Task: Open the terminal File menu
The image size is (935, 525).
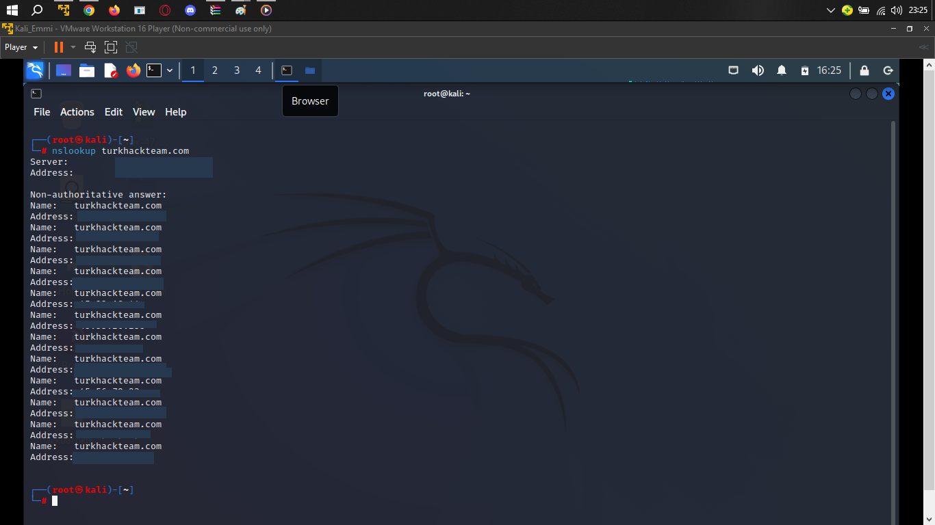Action: 42,112
